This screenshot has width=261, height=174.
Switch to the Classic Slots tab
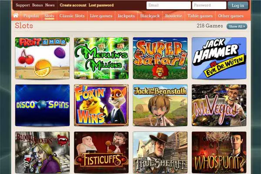72,16
